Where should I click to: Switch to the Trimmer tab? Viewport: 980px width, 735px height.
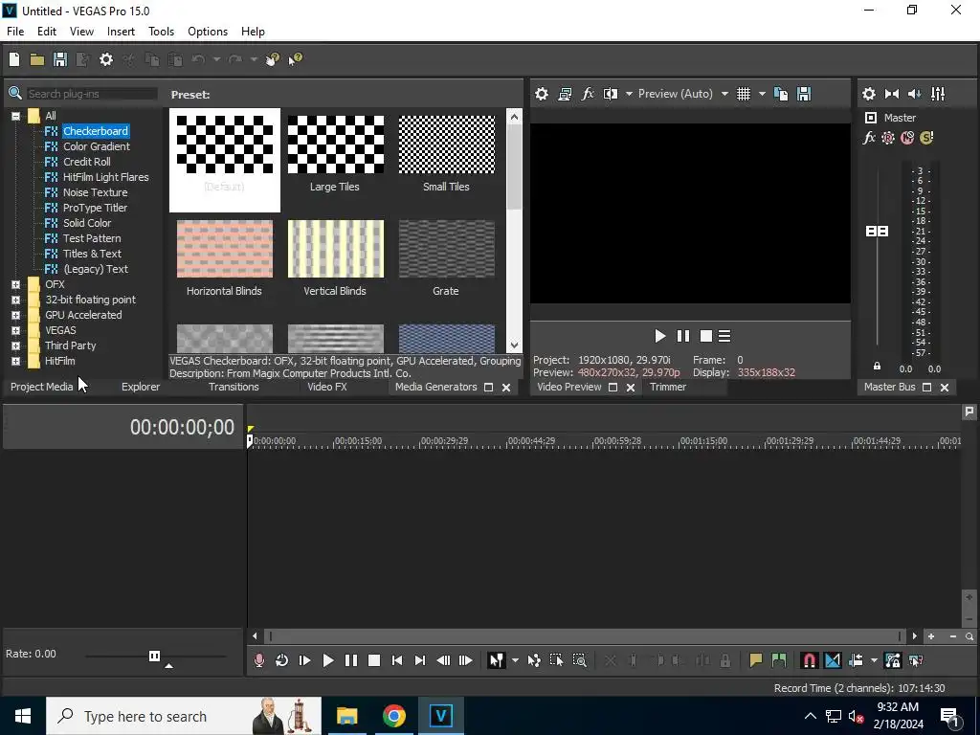[667, 387]
